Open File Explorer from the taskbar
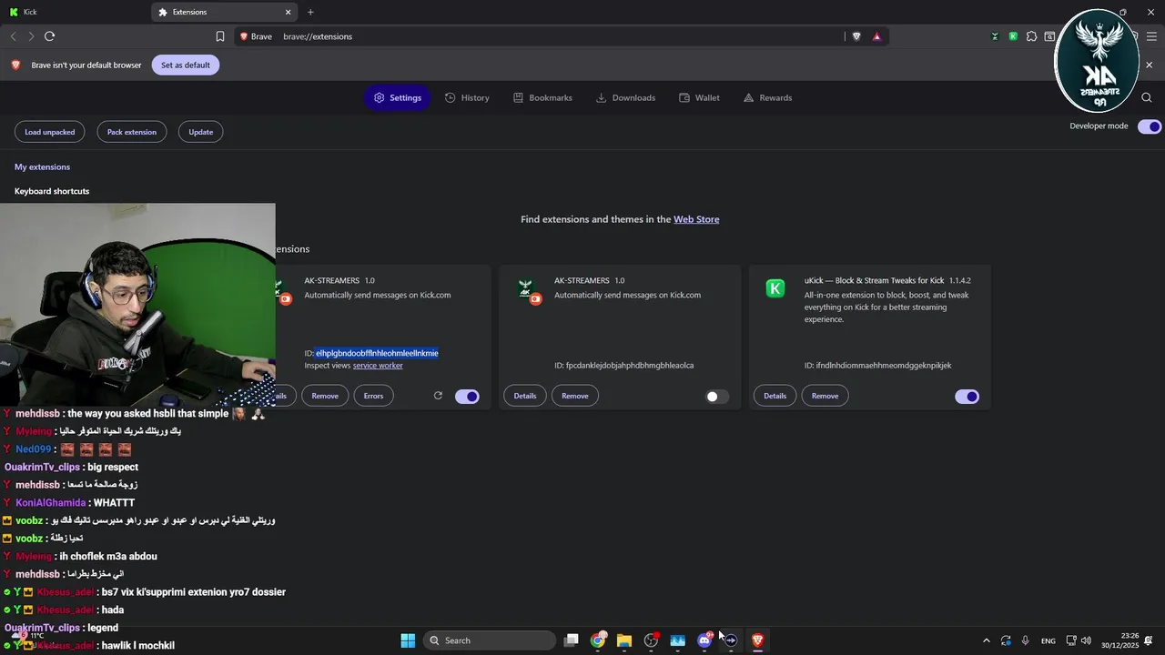This screenshot has width=1165, height=655. pyautogui.click(x=624, y=640)
